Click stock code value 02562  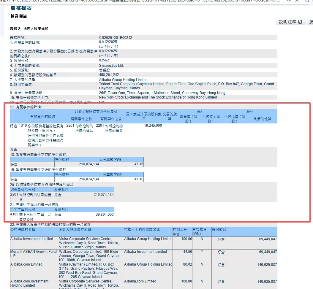click(104, 60)
